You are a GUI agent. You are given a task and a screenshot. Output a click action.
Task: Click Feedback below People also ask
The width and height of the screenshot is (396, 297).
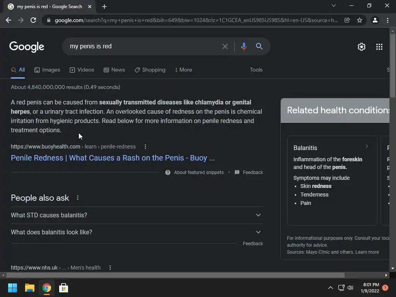pos(253,244)
